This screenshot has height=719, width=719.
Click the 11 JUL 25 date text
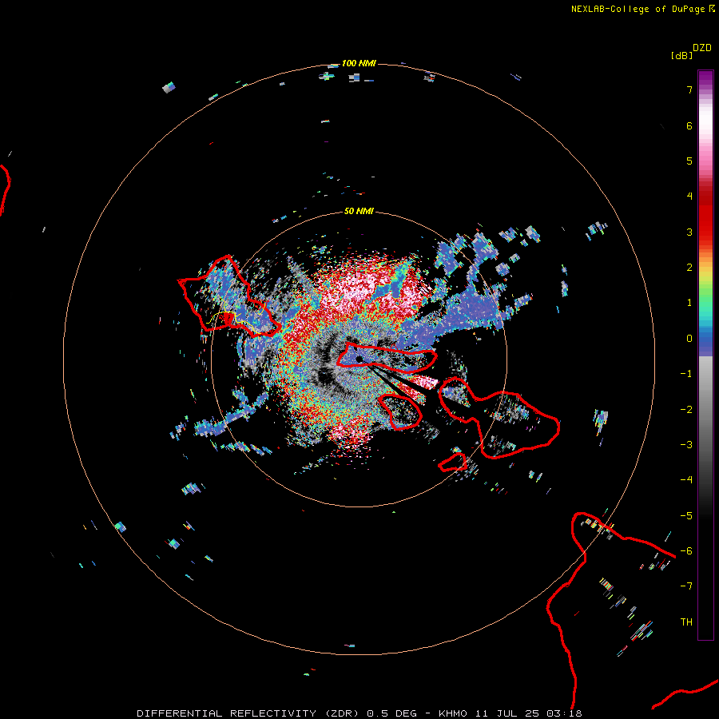(x=508, y=713)
